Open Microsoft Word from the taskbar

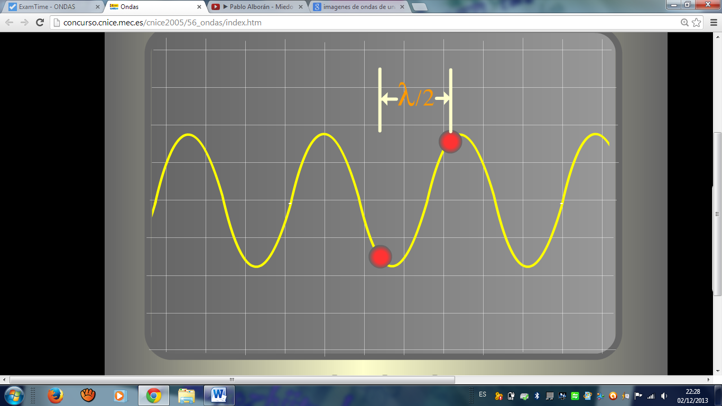pos(219,395)
